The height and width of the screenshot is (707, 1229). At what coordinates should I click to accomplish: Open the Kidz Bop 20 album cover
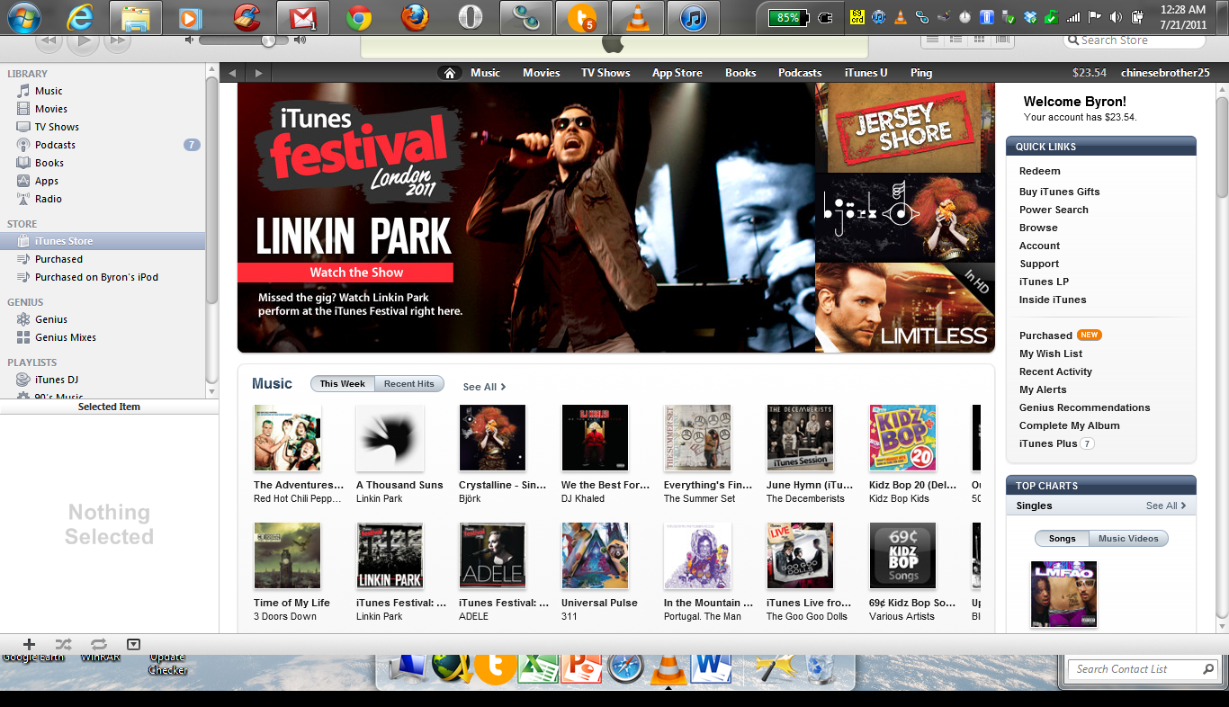click(x=902, y=438)
